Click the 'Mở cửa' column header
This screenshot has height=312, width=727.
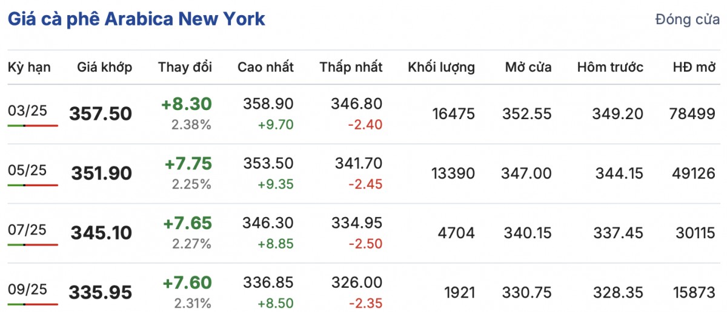528,67
